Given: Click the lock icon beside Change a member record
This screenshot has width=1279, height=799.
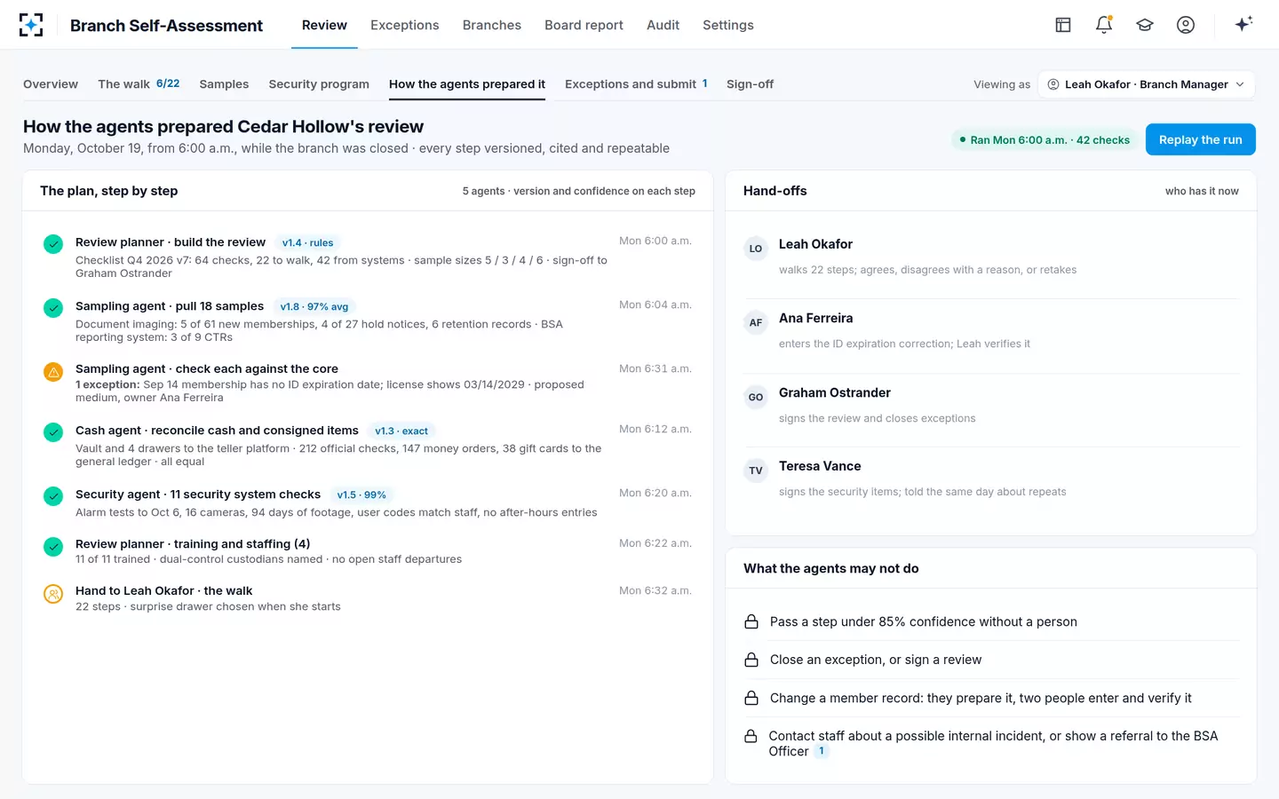Looking at the screenshot, I should 751,698.
